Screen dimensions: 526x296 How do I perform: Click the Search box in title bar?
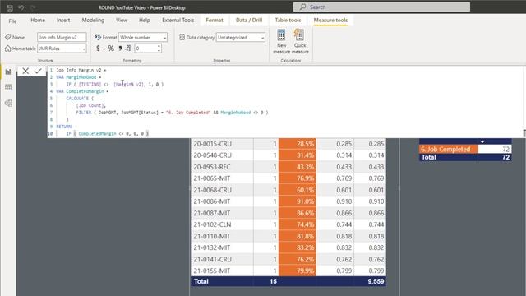click(x=381, y=7)
